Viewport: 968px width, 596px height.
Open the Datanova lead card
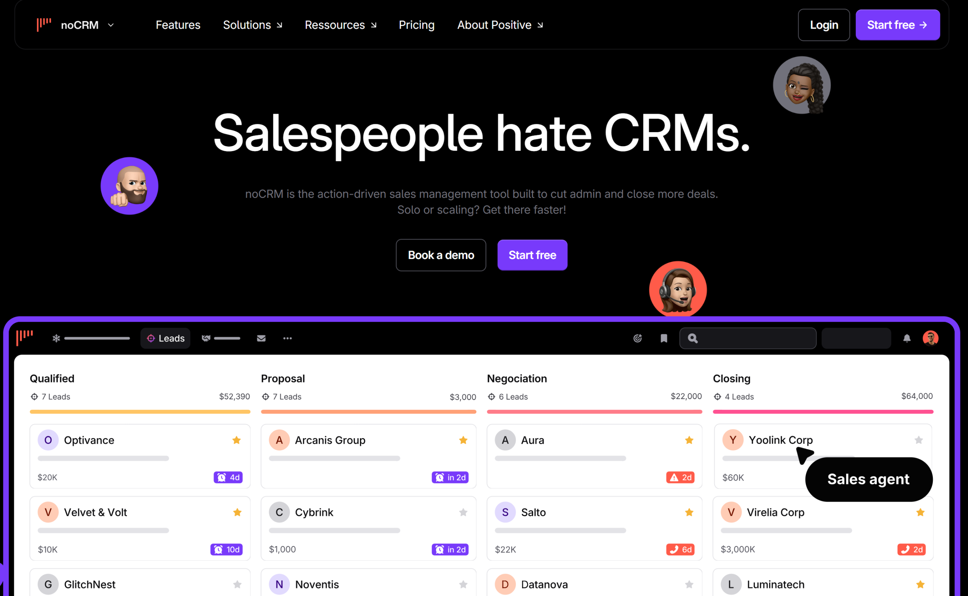coord(594,582)
